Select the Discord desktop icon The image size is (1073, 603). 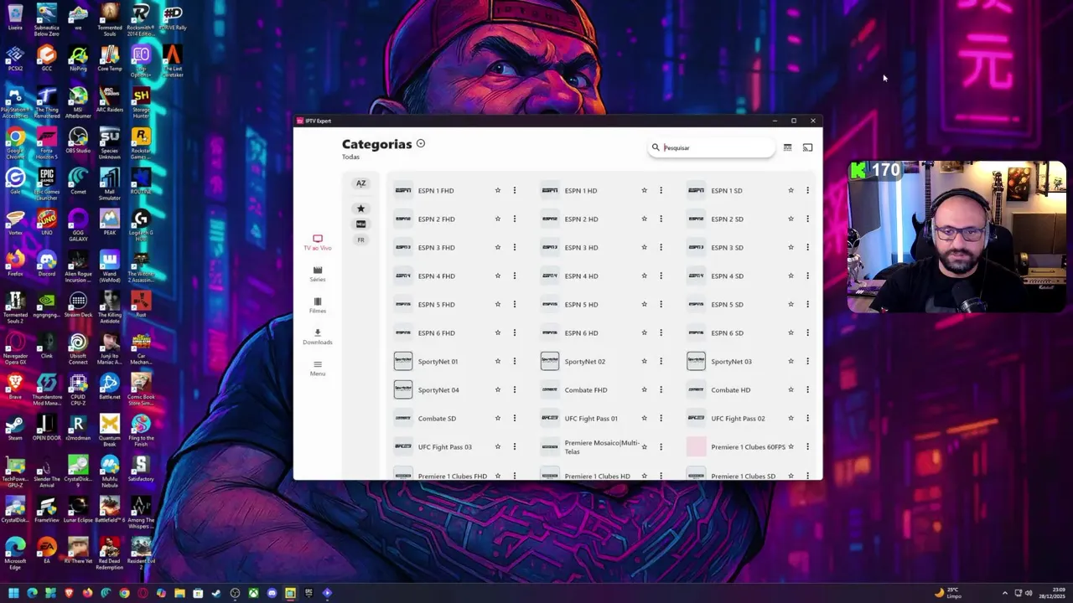(47, 263)
